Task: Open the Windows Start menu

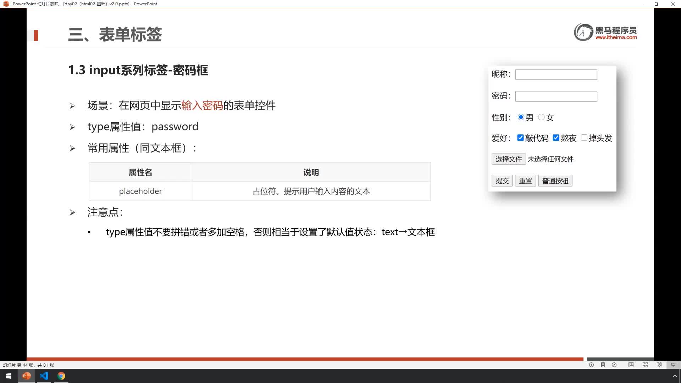Action: click(x=9, y=376)
